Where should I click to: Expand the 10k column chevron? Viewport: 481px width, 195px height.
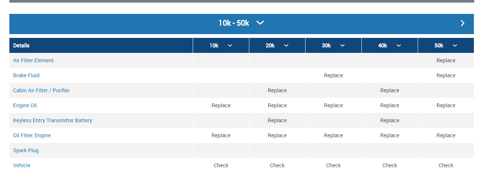(x=230, y=45)
